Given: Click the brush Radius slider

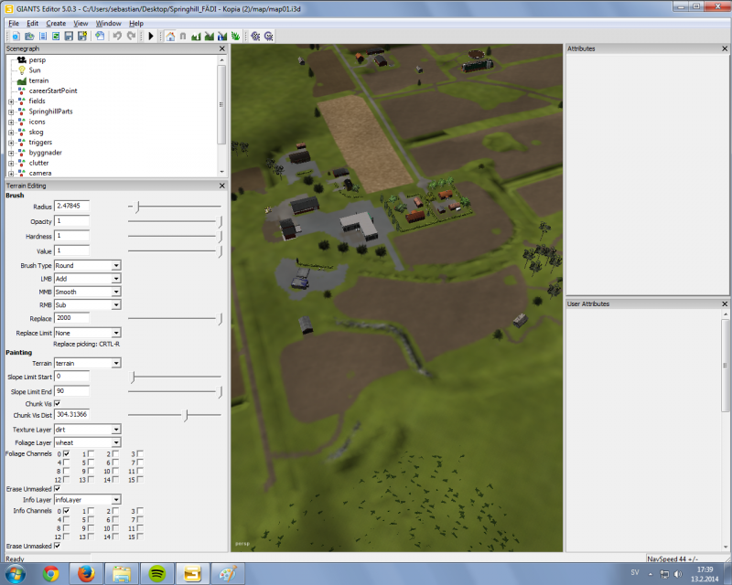Looking at the screenshot, I should [x=175, y=207].
